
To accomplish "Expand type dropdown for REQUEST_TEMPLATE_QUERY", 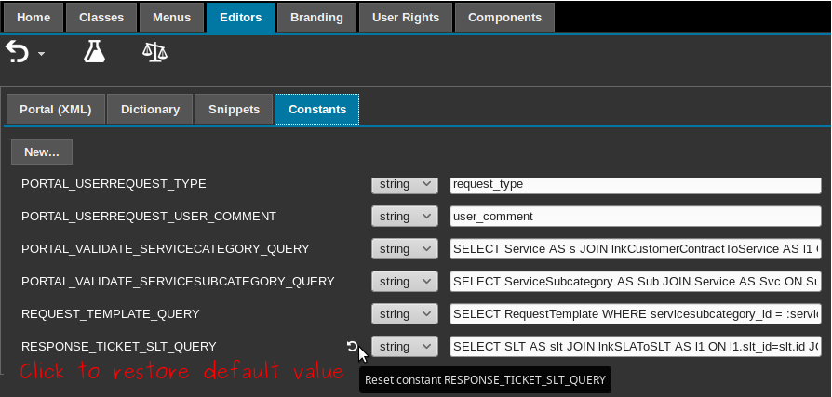I will (x=404, y=314).
